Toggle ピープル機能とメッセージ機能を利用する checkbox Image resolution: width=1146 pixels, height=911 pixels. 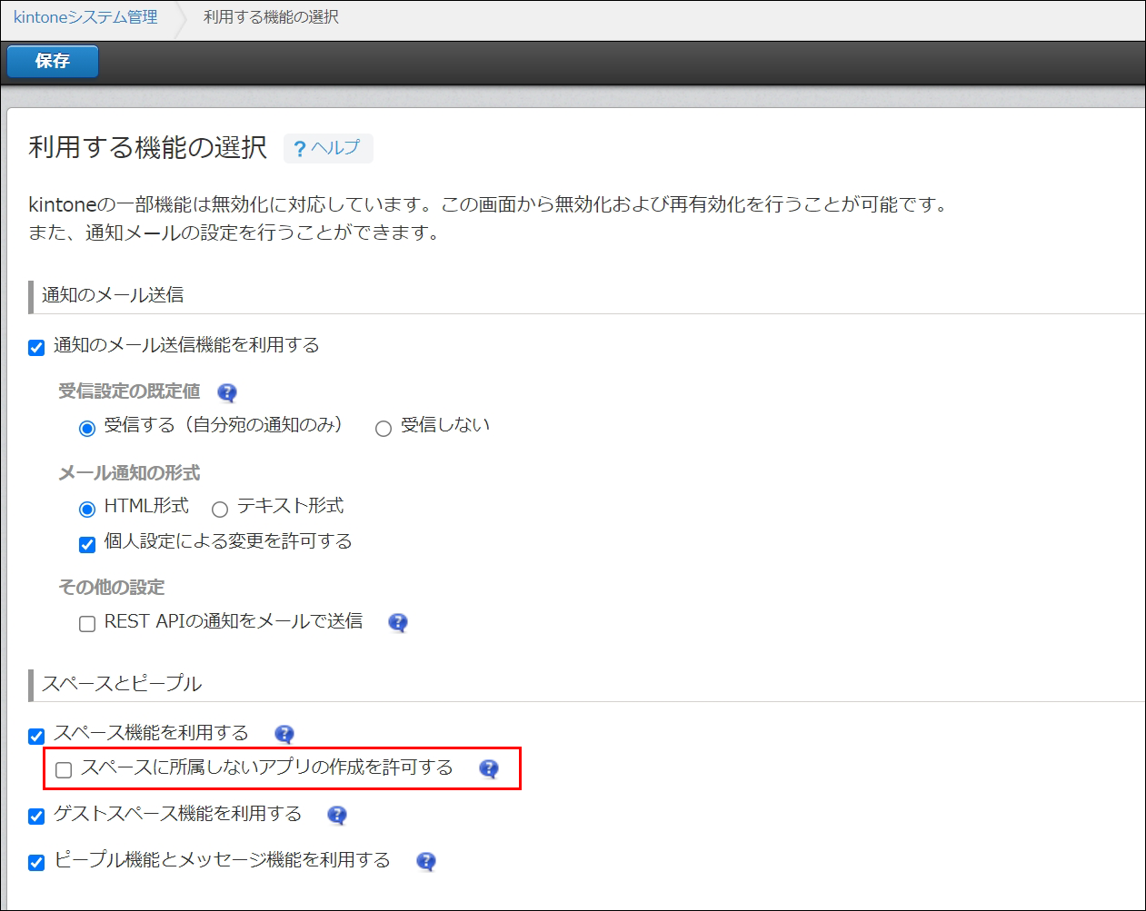pyautogui.click(x=36, y=863)
